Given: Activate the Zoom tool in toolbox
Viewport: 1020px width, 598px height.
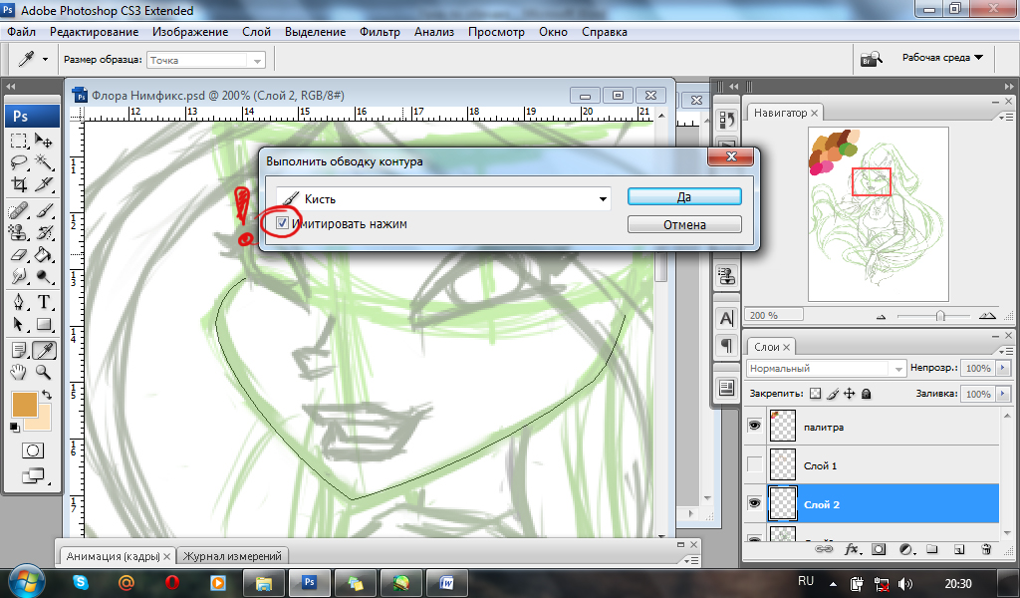Looking at the screenshot, I should (44, 373).
